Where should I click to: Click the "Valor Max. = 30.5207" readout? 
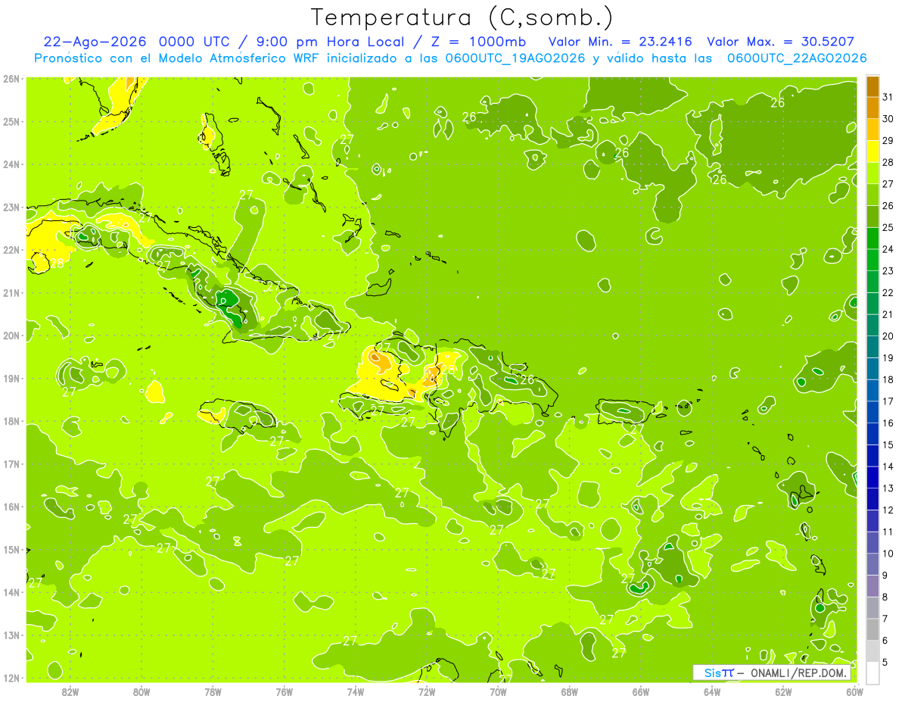point(781,42)
